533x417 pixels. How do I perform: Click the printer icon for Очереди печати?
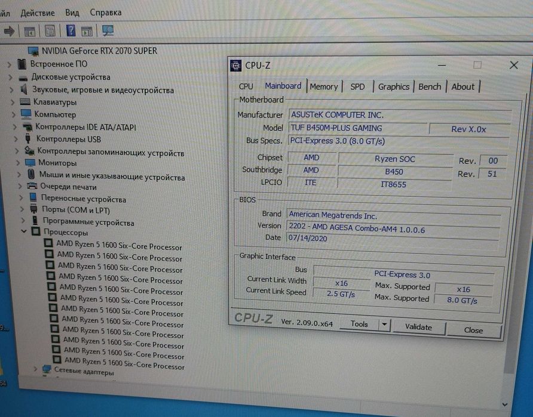click(x=32, y=186)
